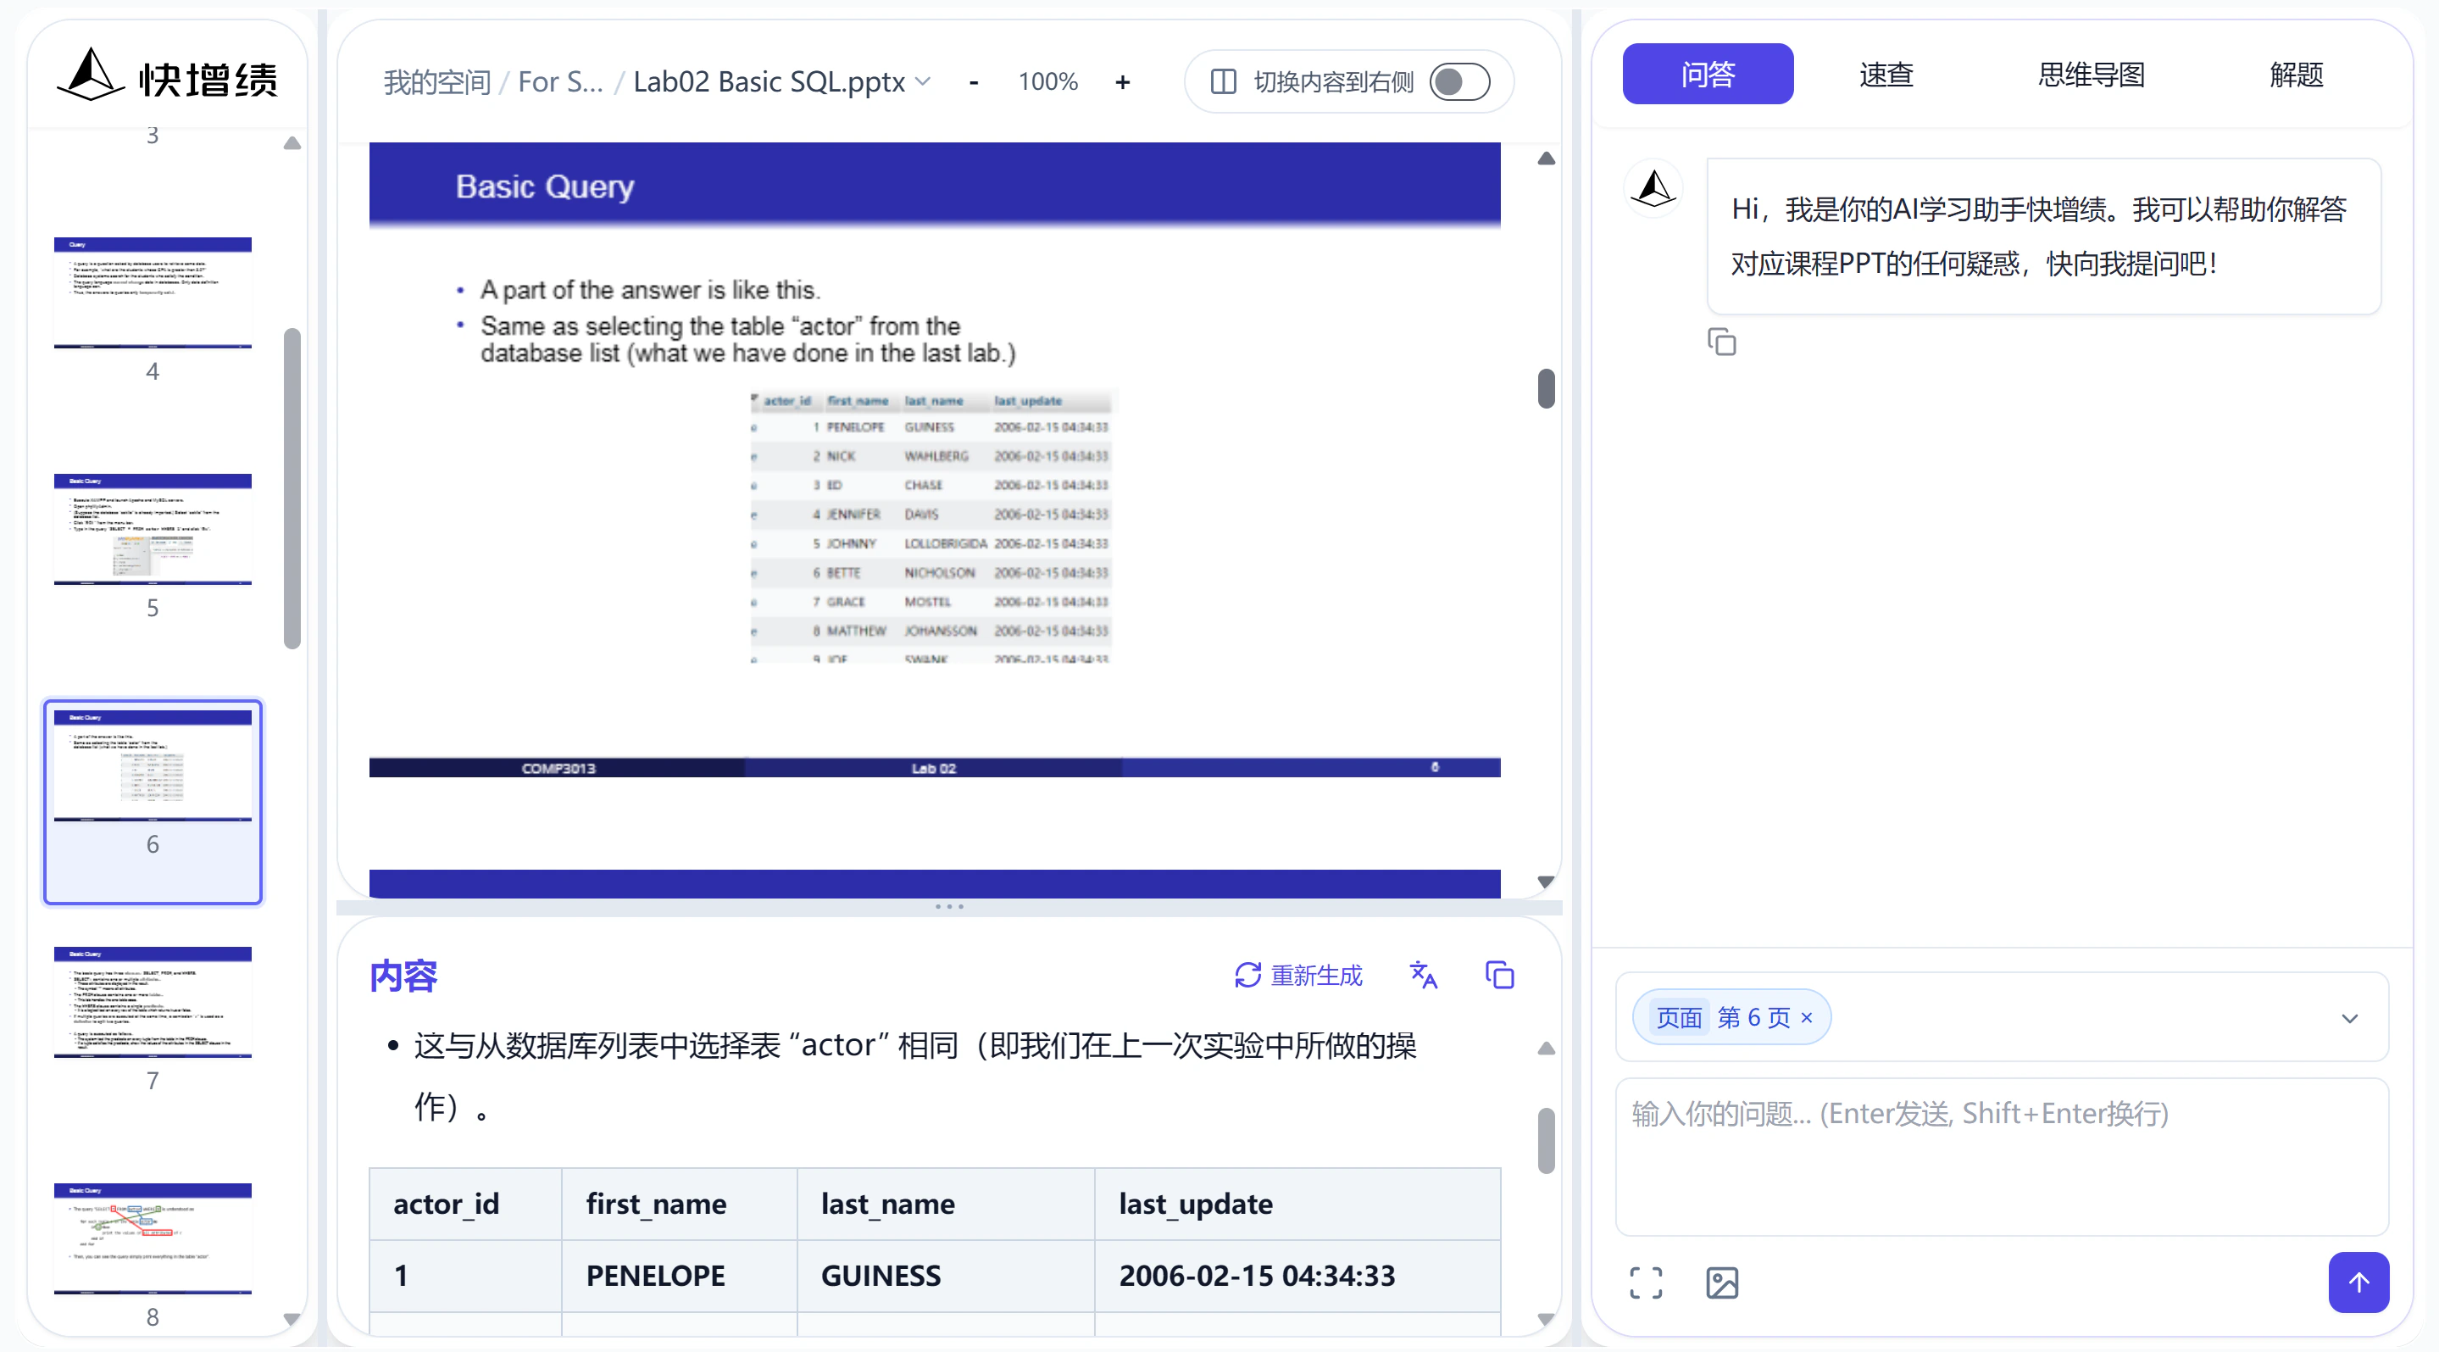Click the slide viewer scroll-down arrow
This screenshot has height=1352, width=2439.
1545,882
